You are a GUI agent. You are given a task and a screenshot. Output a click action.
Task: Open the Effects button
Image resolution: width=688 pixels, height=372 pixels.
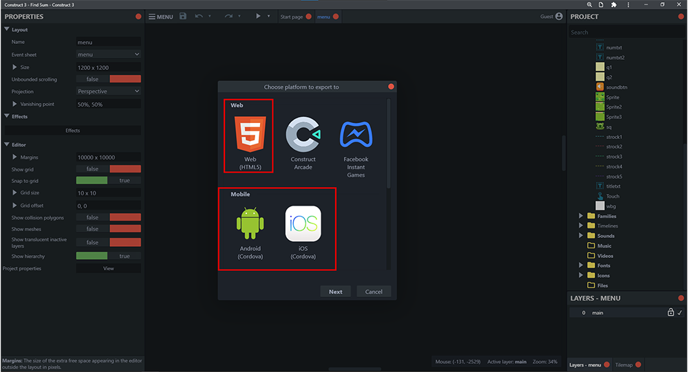click(73, 130)
